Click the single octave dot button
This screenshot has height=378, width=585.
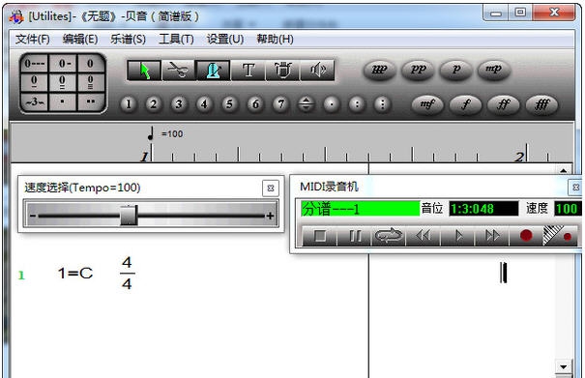[x=332, y=104]
